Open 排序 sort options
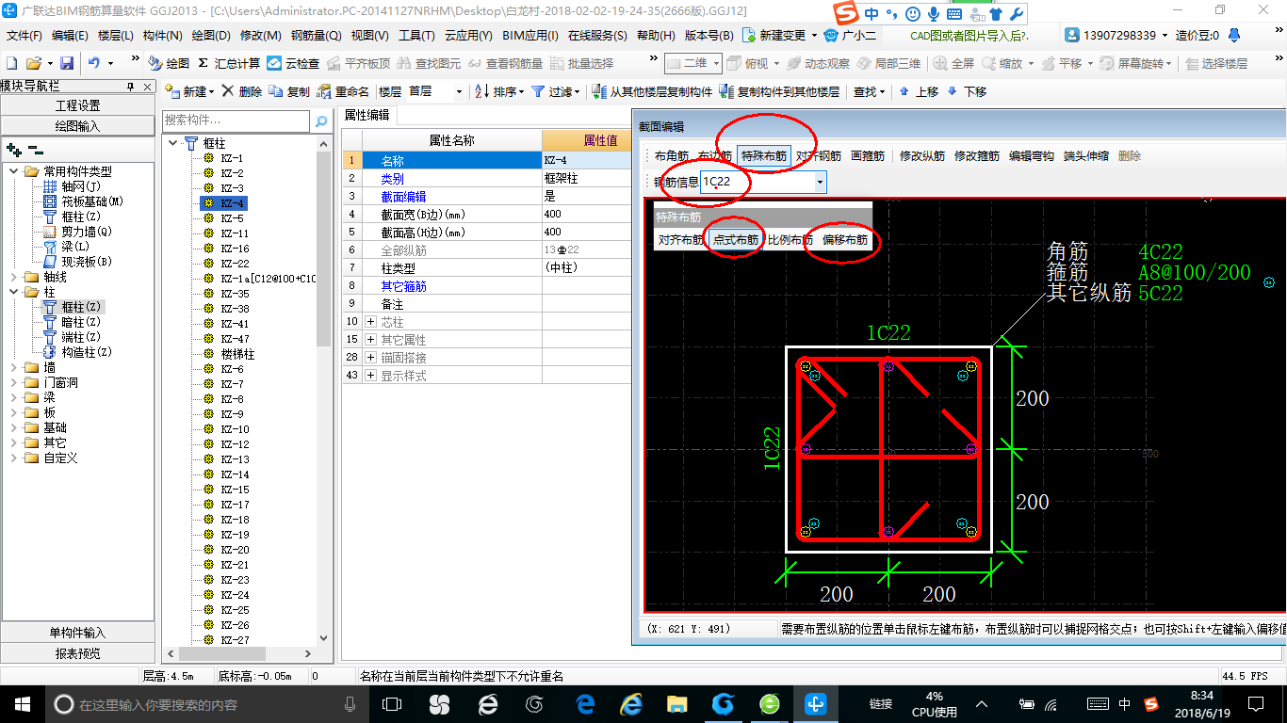Image resolution: width=1287 pixels, height=723 pixels. (499, 91)
